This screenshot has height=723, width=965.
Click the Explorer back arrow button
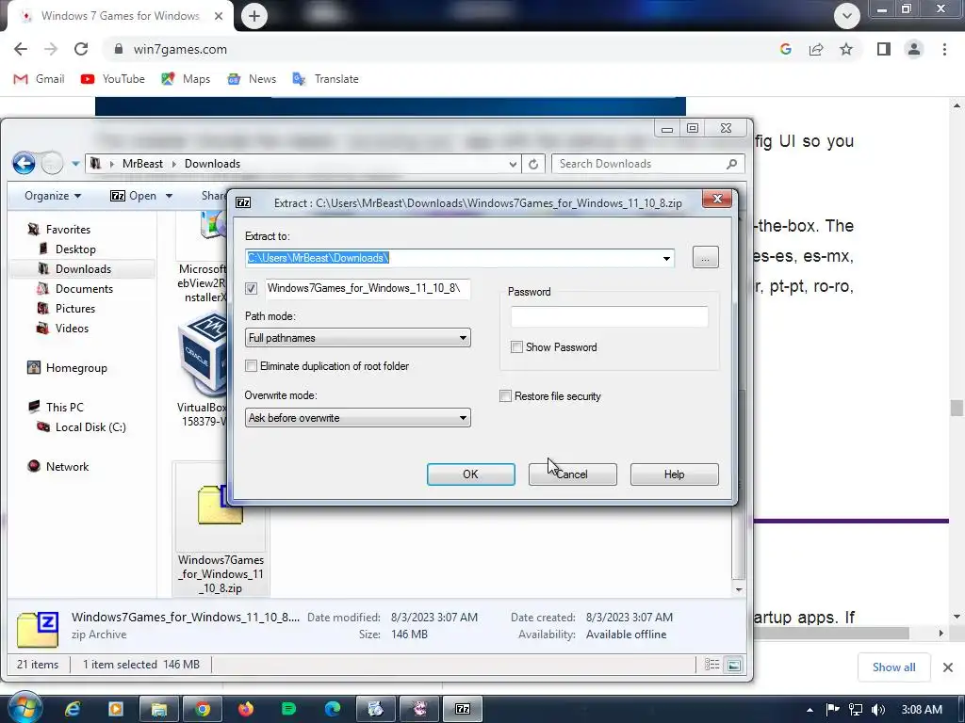tap(24, 164)
